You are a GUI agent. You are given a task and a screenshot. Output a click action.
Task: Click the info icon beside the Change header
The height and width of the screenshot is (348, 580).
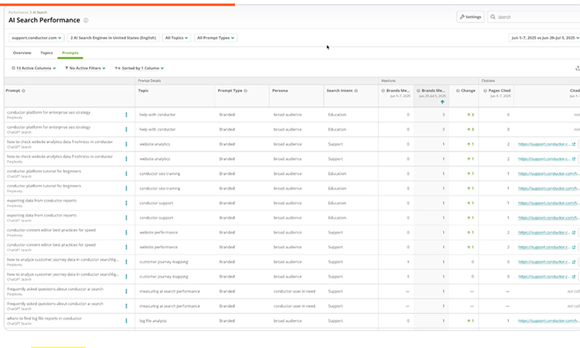click(x=458, y=90)
